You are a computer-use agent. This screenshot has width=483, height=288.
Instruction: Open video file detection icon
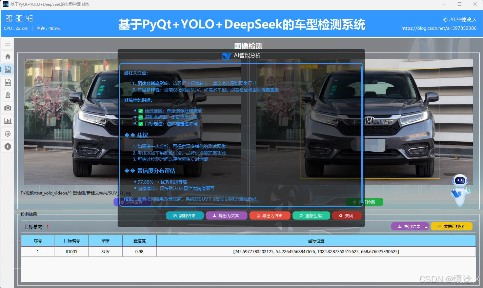click(8, 82)
